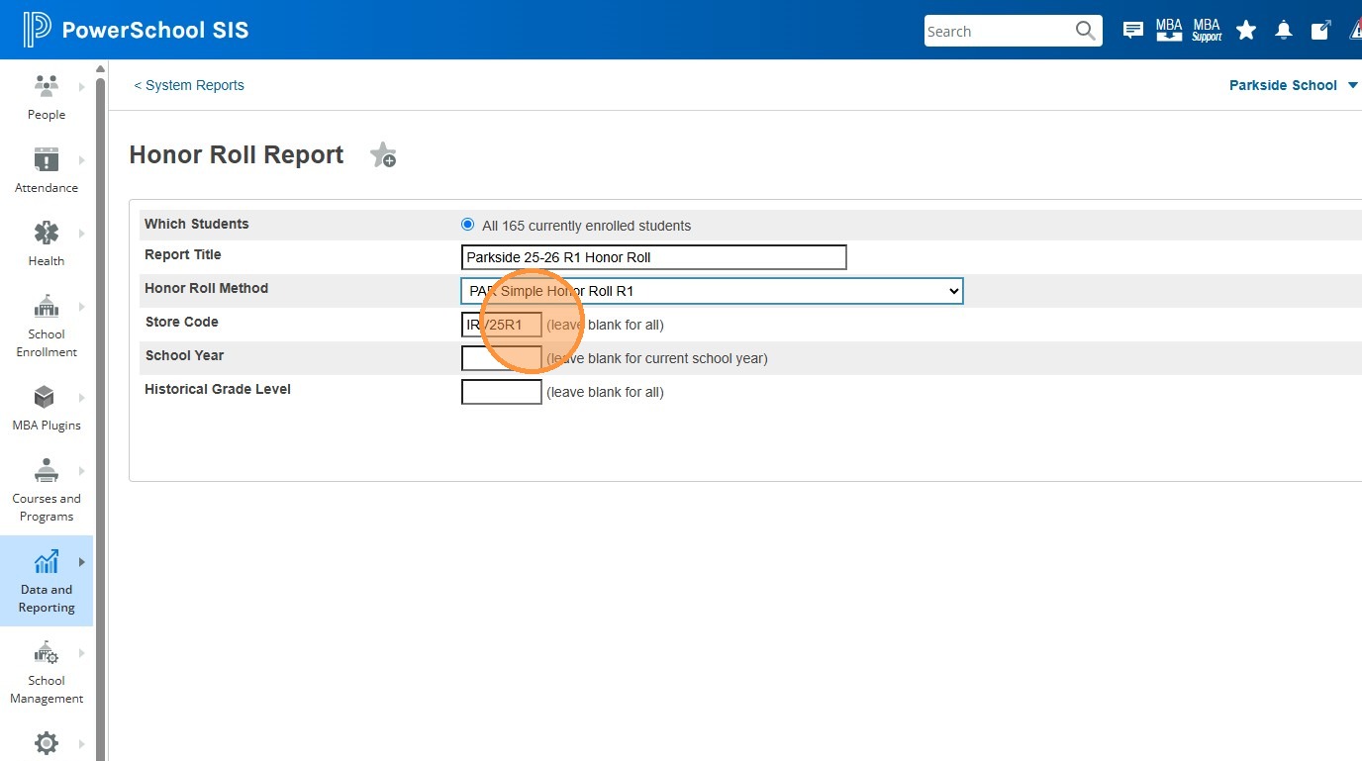This screenshot has height=761, width=1362.
Task: Click the PowerSchool SIS title text
Action: click(x=155, y=31)
